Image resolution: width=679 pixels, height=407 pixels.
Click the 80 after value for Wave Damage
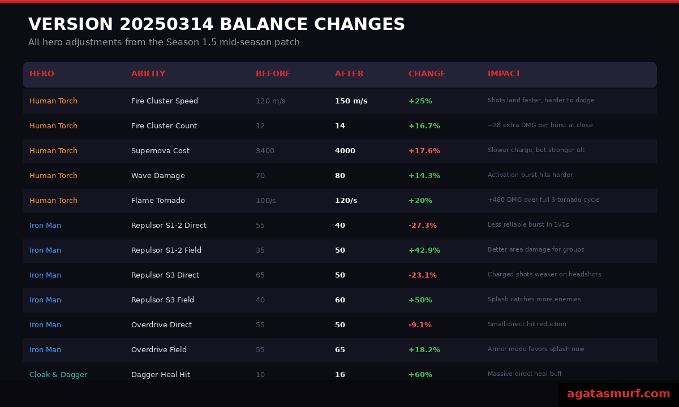pyautogui.click(x=340, y=176)
